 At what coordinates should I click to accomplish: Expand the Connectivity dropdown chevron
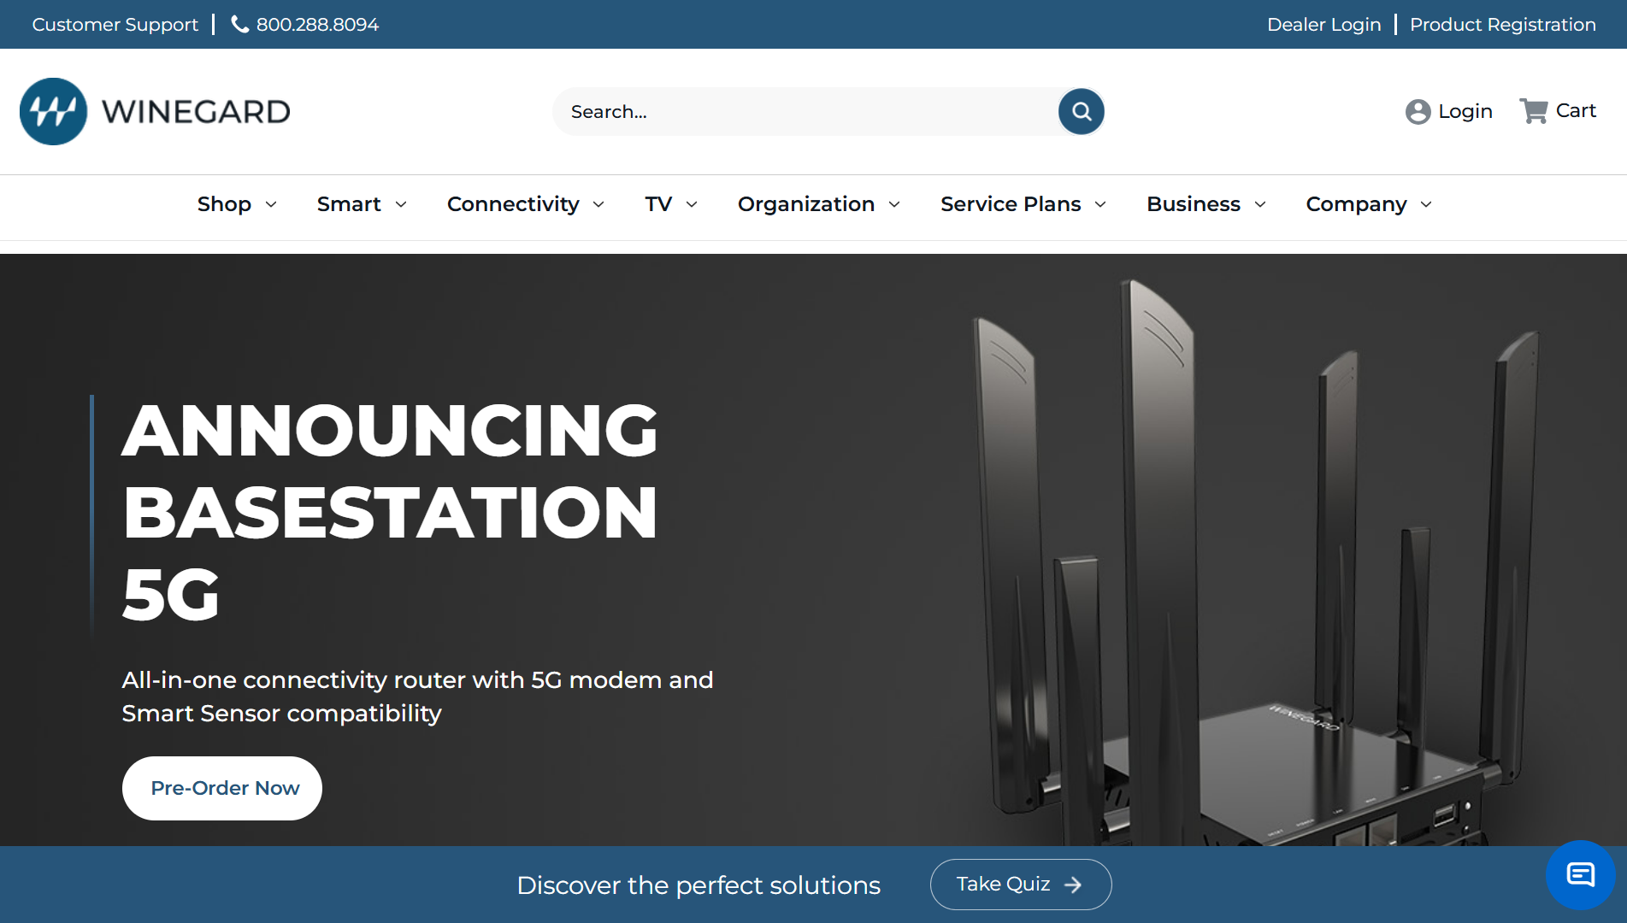pyautogui.click(x=598, y=204)
